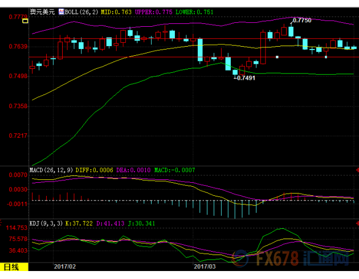Click the small yellow rectangle marker icon
Viewport: 359px width, 279px height.
pyautogui.click(x=25, y=21)
